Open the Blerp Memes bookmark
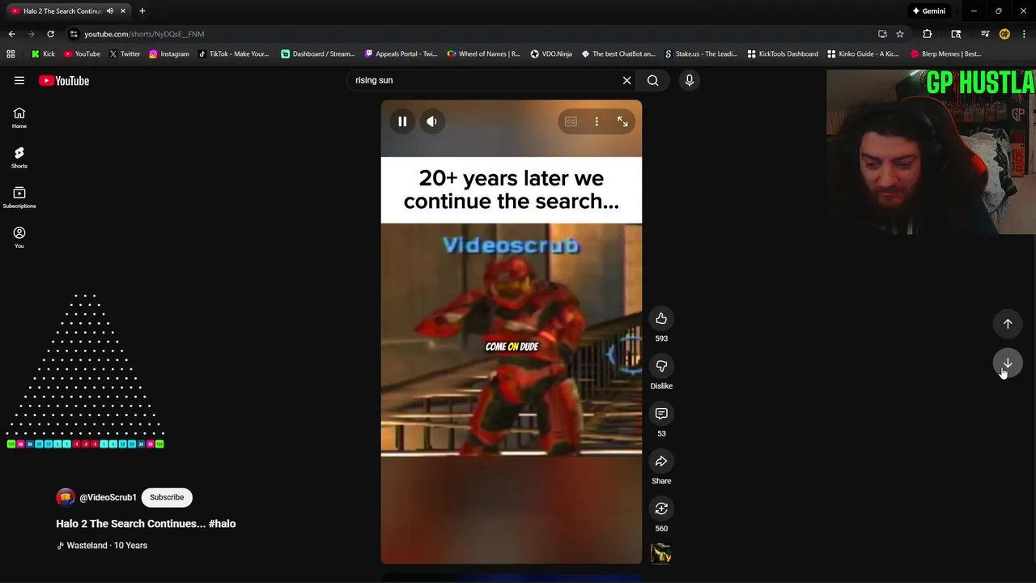The width and height of the screenshot is (1036, 583). pos(946,54)
